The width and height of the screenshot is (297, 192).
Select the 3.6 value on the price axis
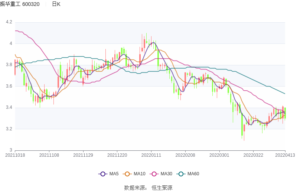point(9,86)
